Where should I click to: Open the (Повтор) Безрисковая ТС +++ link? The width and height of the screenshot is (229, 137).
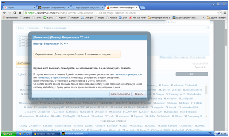51,44
